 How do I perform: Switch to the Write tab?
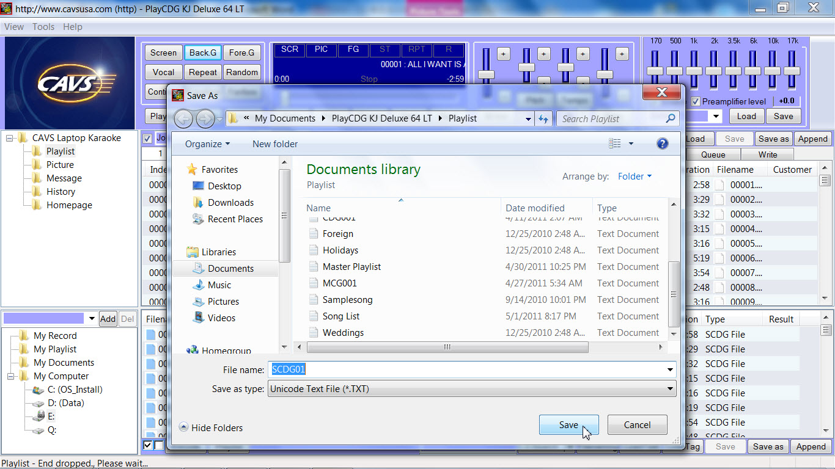[768, 155]
